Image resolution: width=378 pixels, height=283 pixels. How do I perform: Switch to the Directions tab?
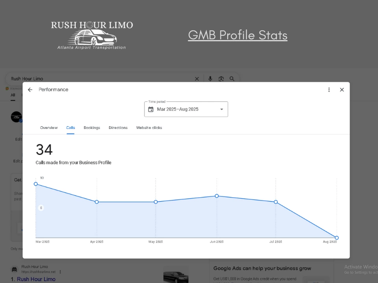118,128
